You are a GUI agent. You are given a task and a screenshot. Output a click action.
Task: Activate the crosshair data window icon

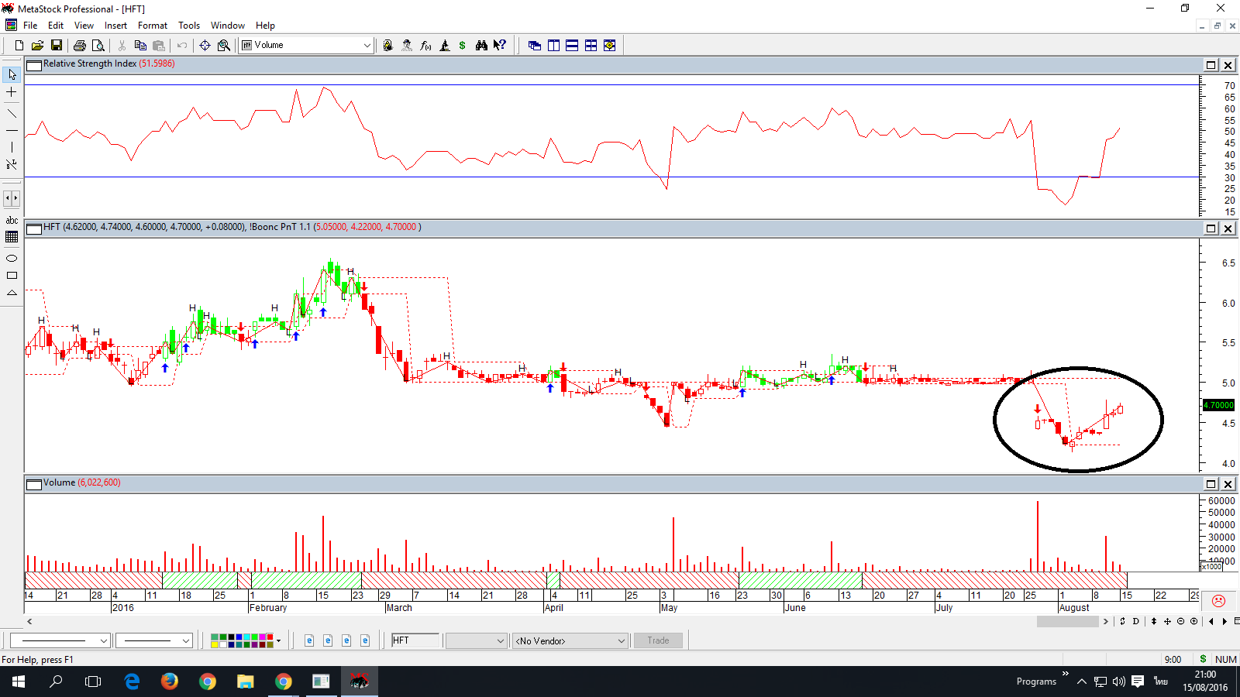pos(205,46)
